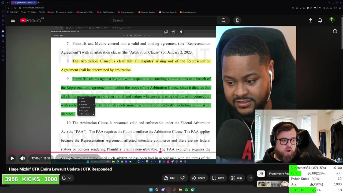Type in the YouTube Search field
Viewport: 343px width, 193px height.
tap(163, 20)
